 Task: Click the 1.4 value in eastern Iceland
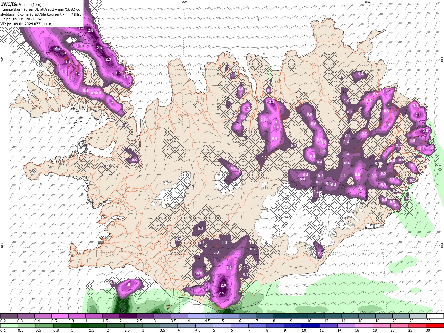385,92
